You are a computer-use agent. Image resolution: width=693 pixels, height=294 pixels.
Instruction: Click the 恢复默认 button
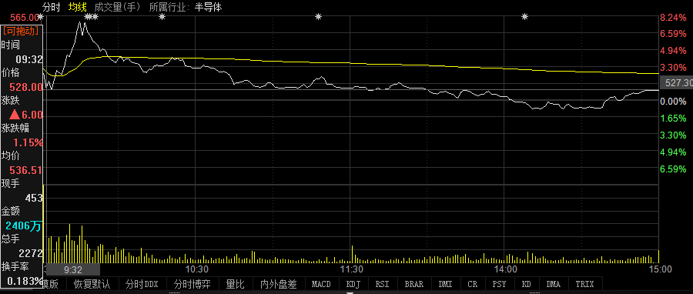(x=92, y=284)
